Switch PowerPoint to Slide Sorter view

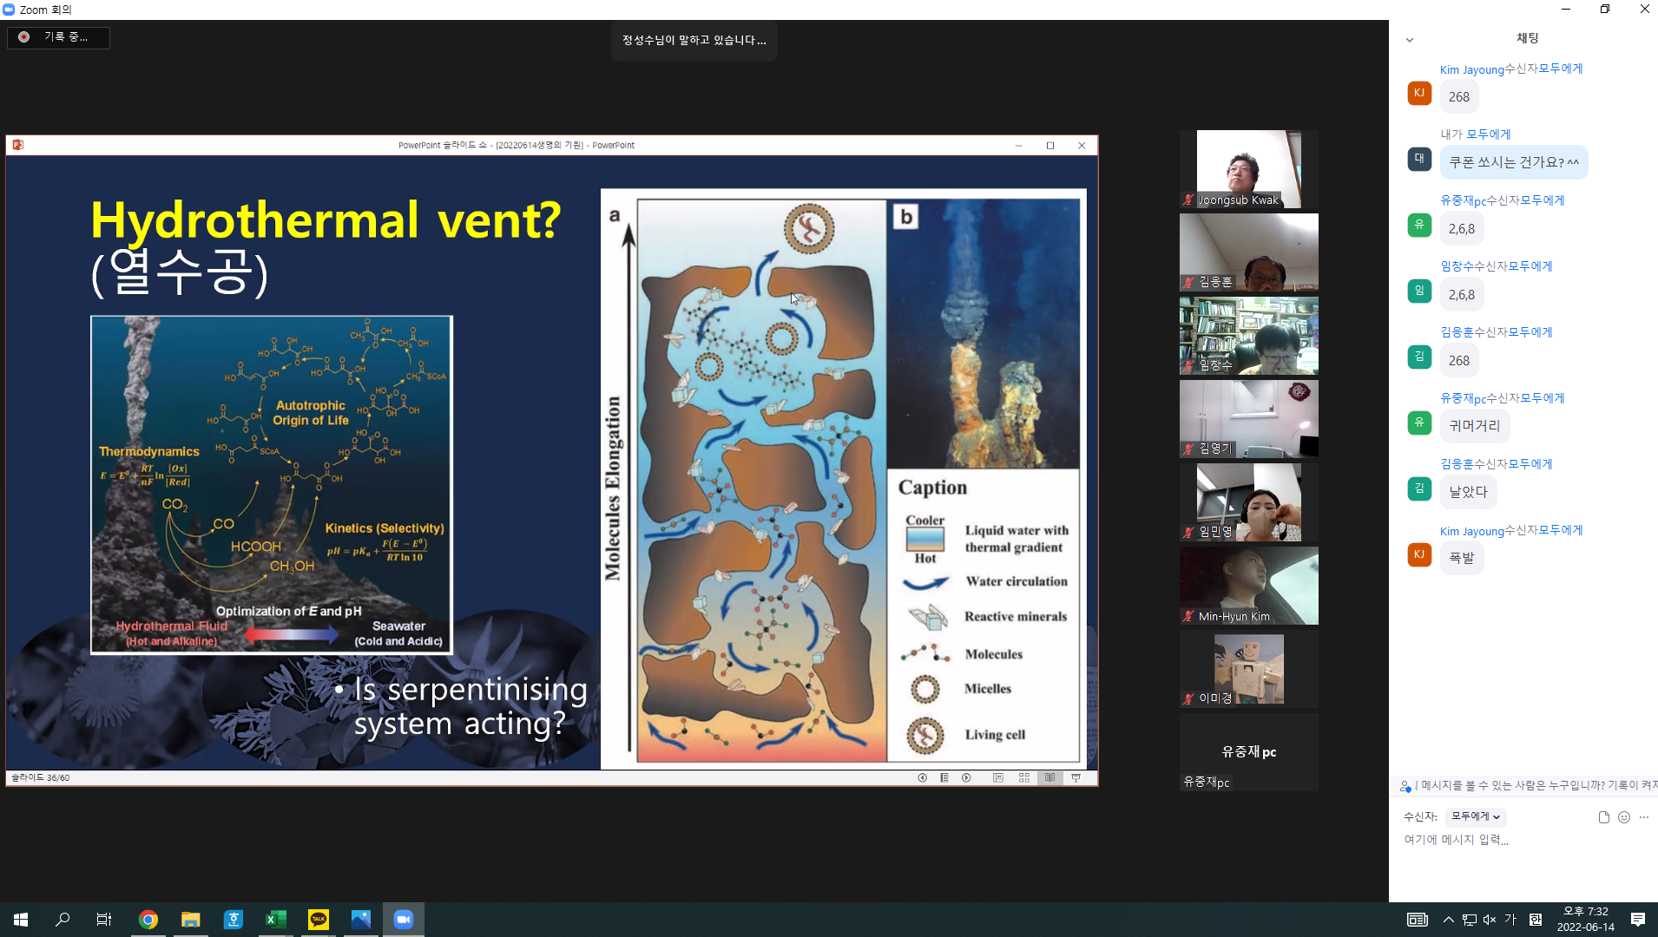coord(1024,778)
